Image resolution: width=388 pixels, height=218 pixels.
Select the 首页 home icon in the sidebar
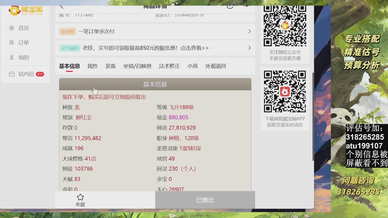(12, 28)
